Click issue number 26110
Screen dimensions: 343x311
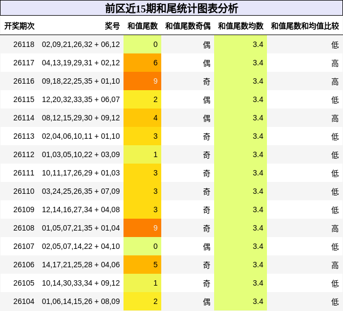click(24, 192)
